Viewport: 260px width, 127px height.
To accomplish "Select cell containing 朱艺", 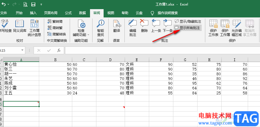I will [x=21, y=79].
